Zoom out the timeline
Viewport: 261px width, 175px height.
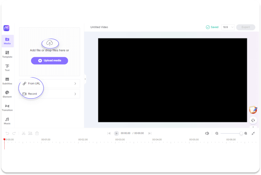click(x=217, y=133)
